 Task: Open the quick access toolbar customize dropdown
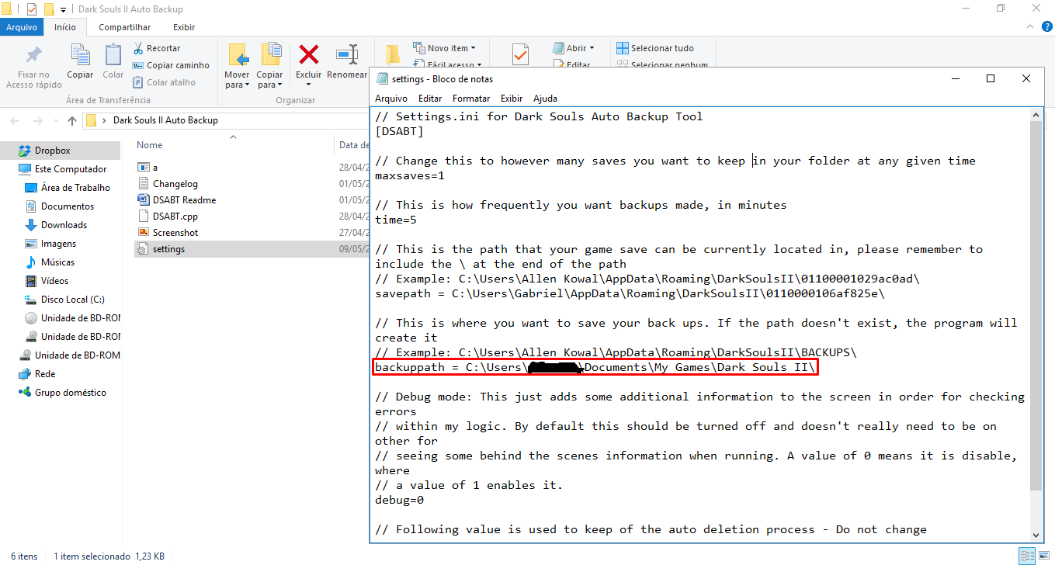[63, 9]
